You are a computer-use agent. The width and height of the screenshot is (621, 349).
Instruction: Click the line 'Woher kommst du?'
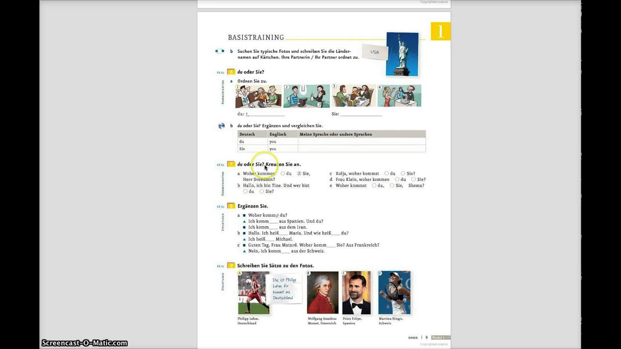(268, 215)
